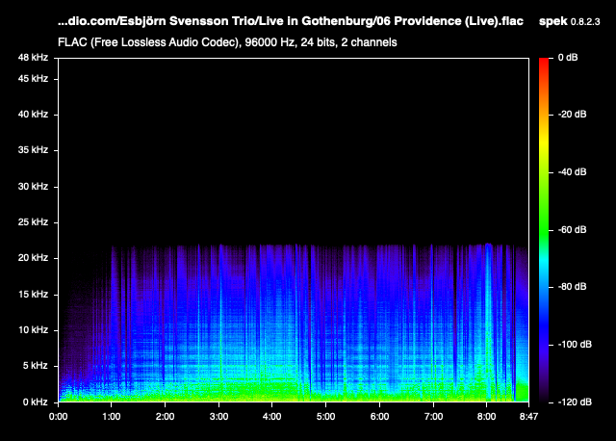Click the bright spectrogram spike at 8:00
The image size is (616, 441).
pos(488,323)
